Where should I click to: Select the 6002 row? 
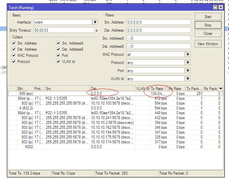(x=115, y=147)
